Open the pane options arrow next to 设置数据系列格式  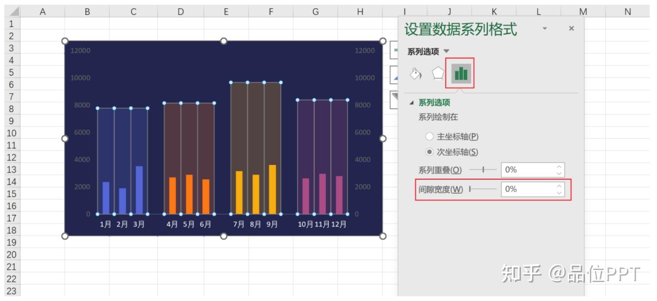pos(545,28)
